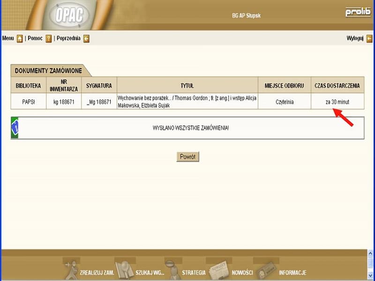Go back using the Poprzednia arrow icon
The image size is (375, 281).
(x=86, y=38)
